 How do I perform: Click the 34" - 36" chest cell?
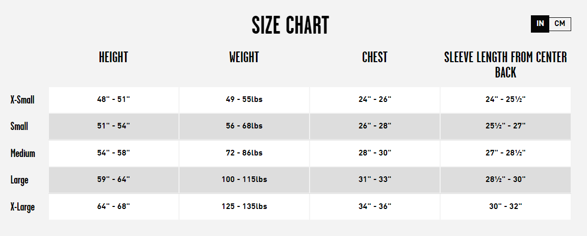tap(375, 207)
